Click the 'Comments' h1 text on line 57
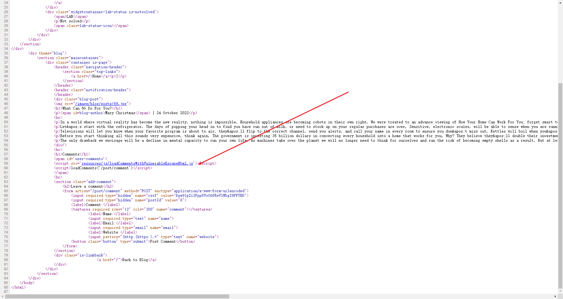 click(x=71, y=154)
